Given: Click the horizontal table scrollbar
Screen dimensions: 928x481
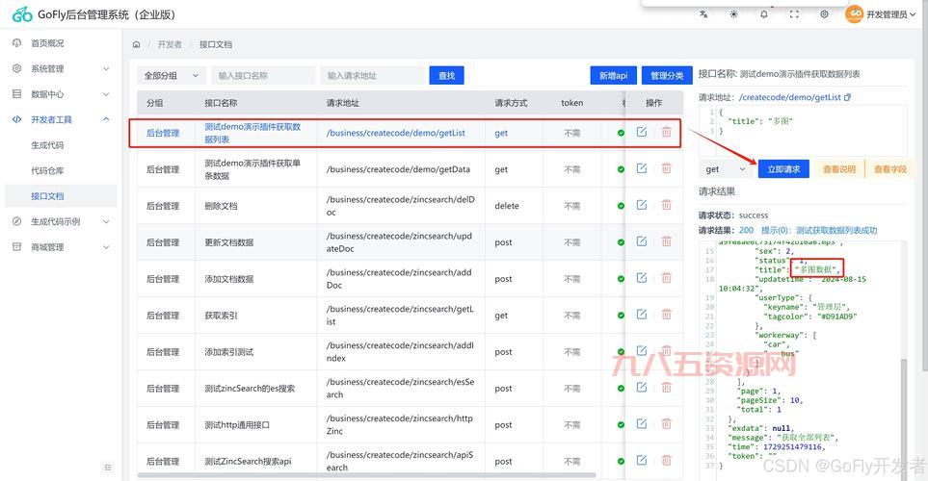Looking at the screenshot, I should tap(367, 474).
